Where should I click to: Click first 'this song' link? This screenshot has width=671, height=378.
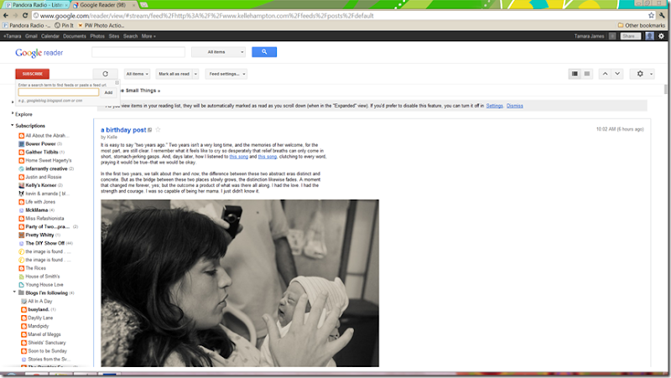(238, 157)
